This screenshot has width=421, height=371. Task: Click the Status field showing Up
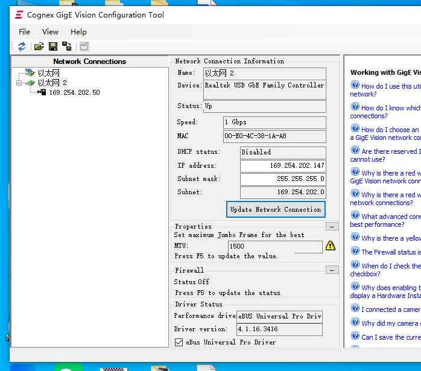[x=265, y=106]
